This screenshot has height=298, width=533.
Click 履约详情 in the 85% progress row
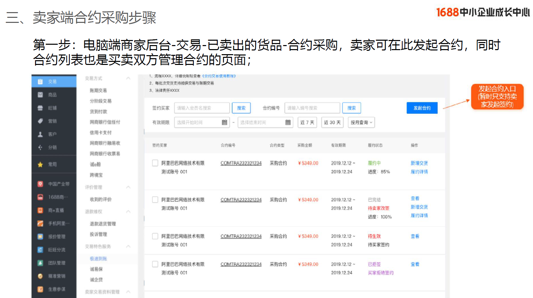coord(419,172)
